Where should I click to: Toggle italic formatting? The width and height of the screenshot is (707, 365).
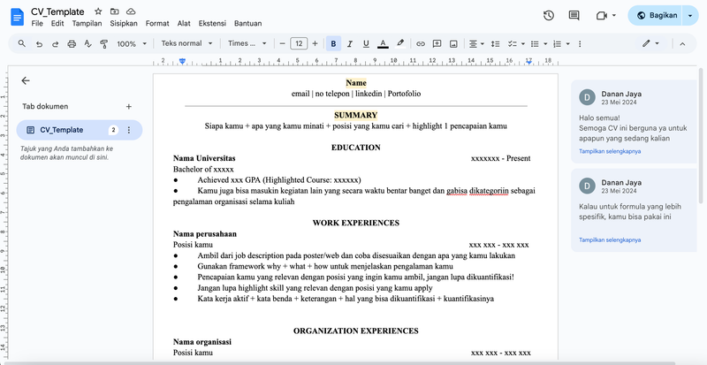349,44
